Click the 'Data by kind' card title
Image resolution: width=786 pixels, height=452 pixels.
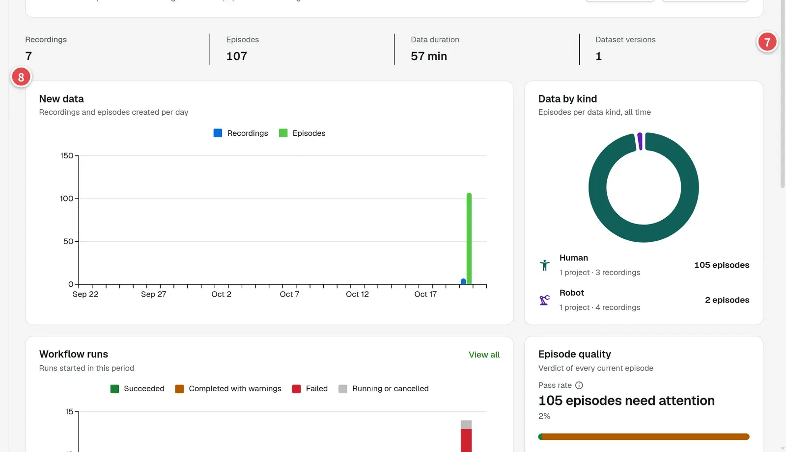coord(567,99)
